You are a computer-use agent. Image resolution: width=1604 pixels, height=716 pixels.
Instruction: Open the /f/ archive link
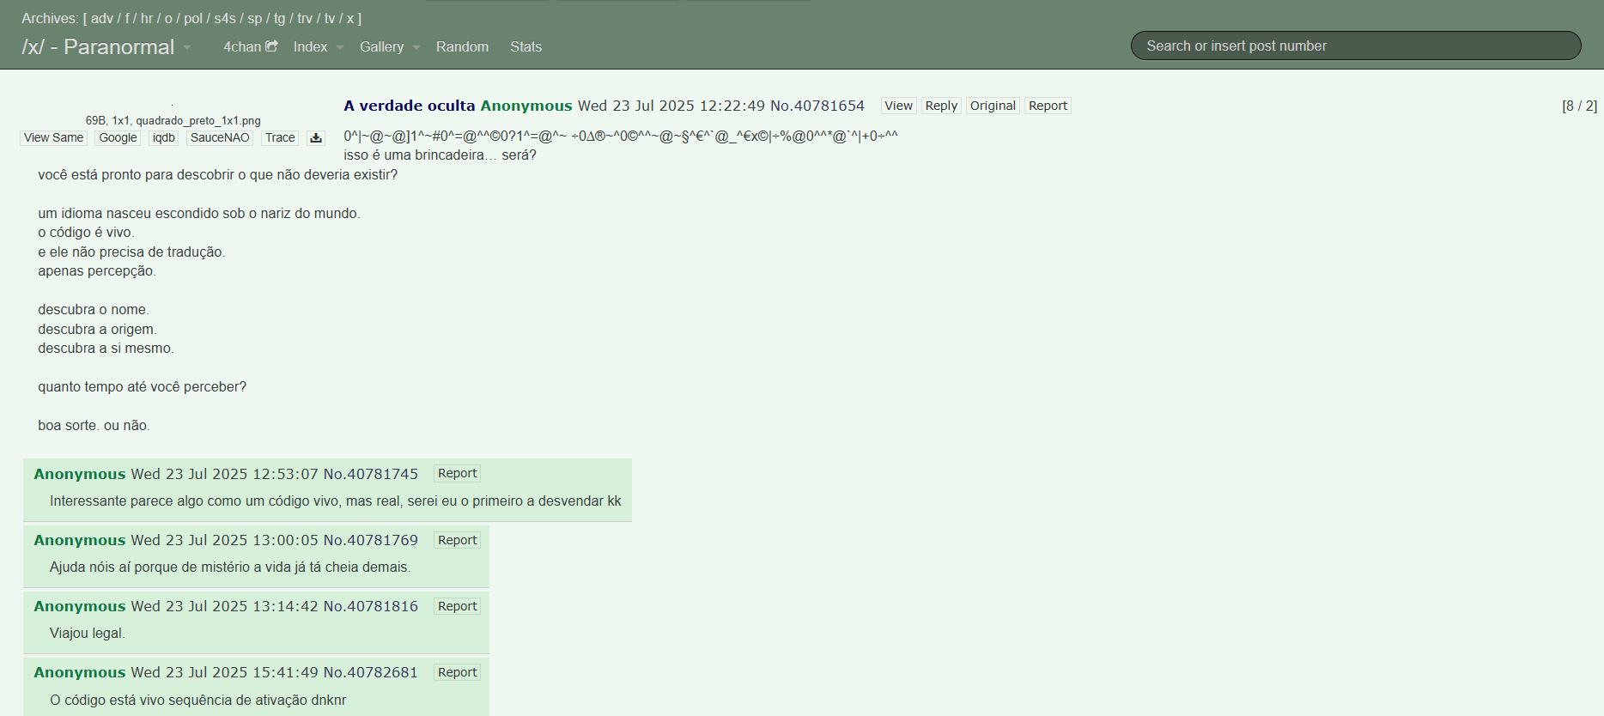[127, 18]
